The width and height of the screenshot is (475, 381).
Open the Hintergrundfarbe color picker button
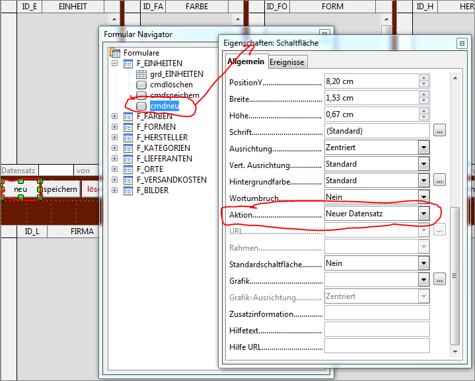[x=439, y=181]
